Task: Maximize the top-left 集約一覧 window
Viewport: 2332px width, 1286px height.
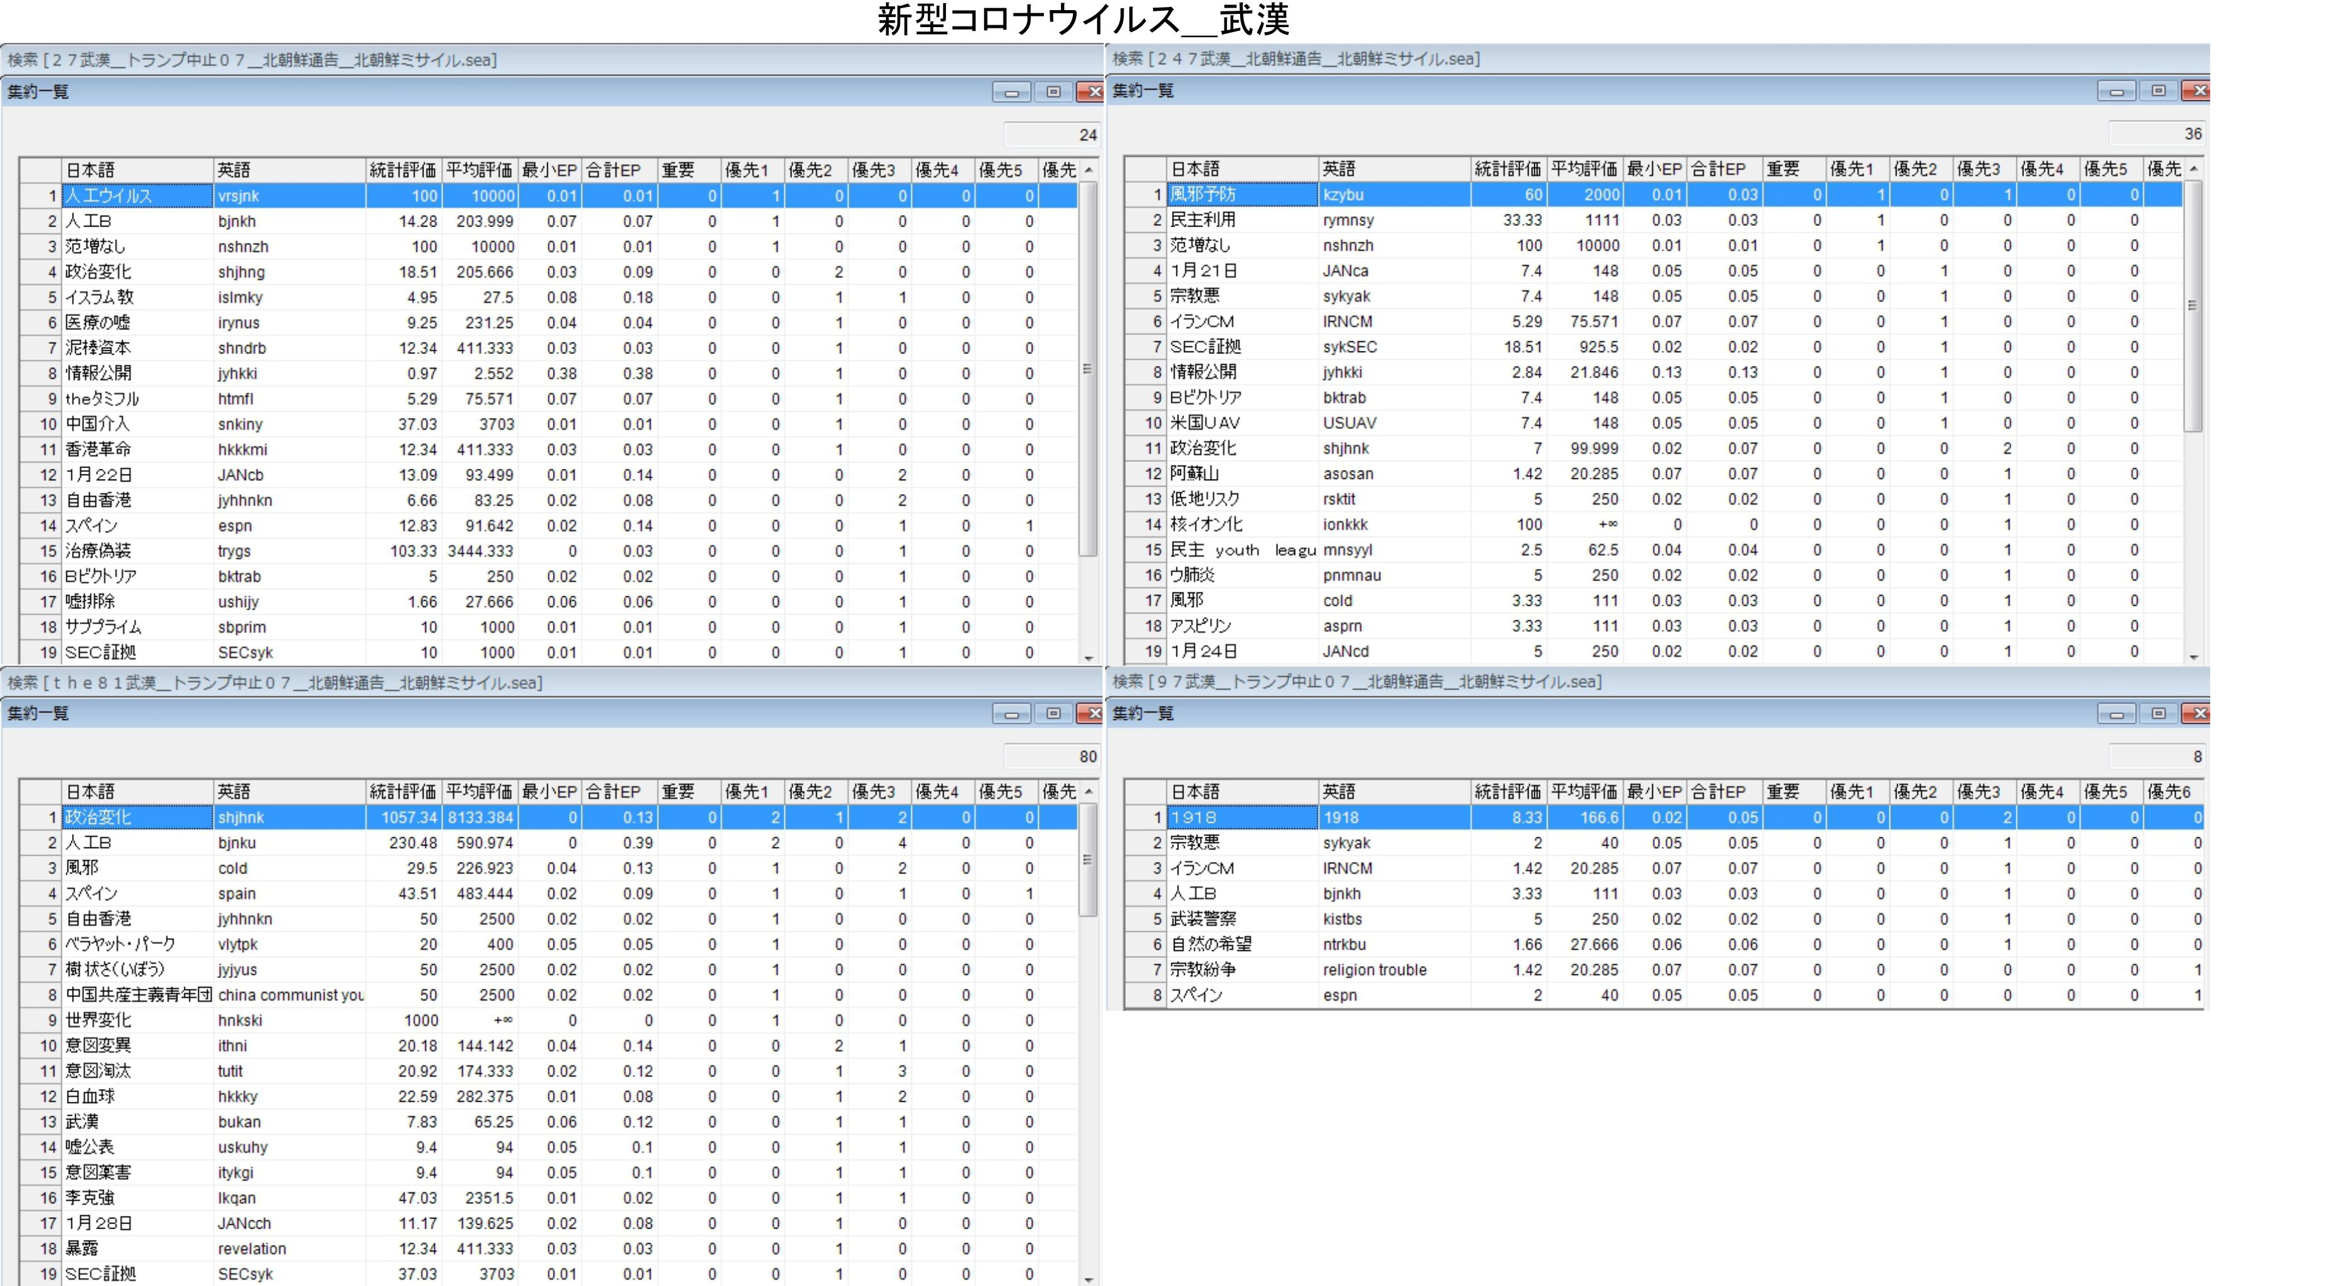Action: pos(1053,92)
